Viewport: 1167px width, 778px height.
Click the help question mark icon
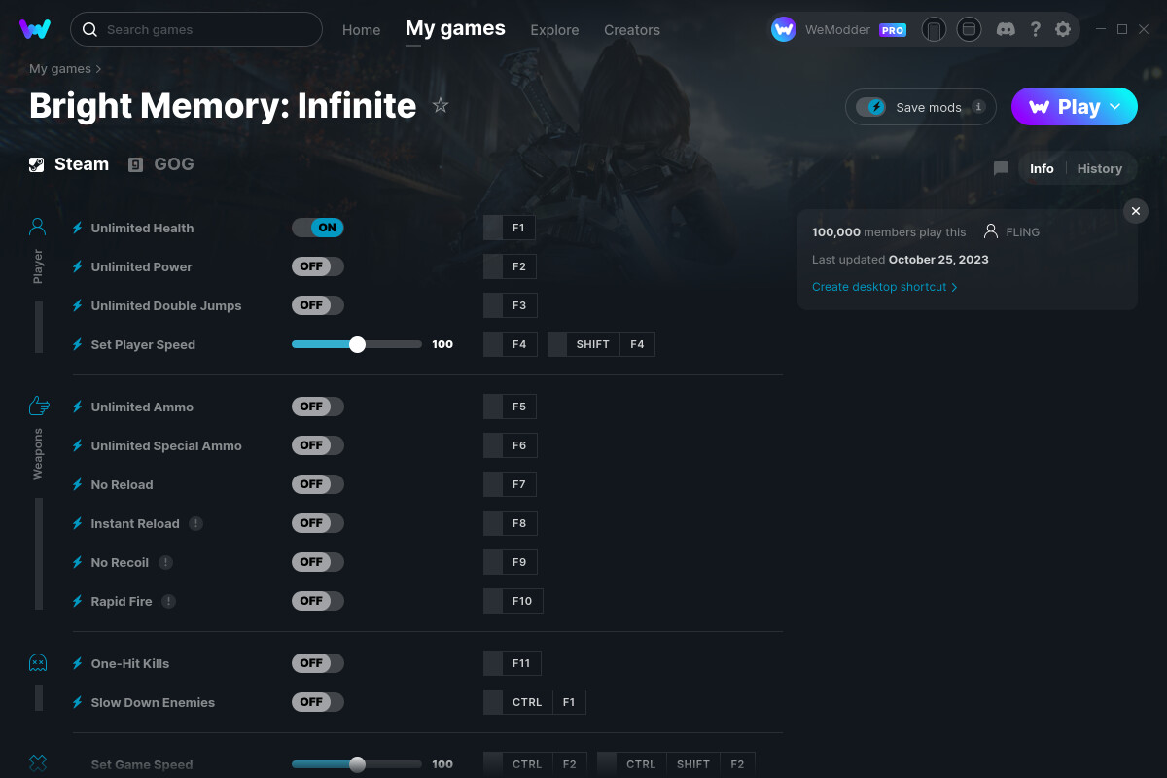click(1035, 29)
